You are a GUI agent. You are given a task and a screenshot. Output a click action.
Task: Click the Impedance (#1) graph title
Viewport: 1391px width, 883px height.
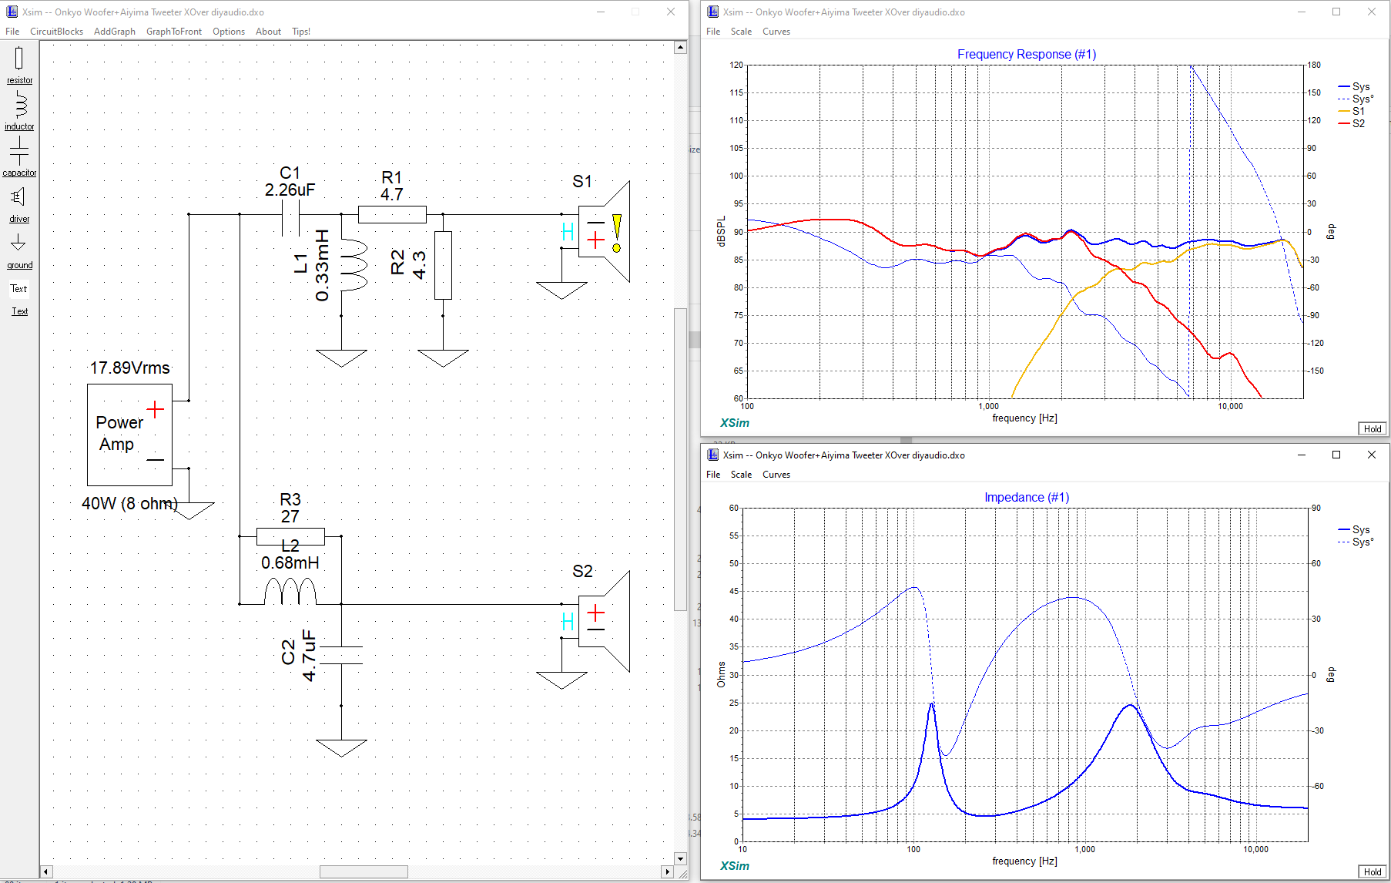click(x=1026, y=497)
